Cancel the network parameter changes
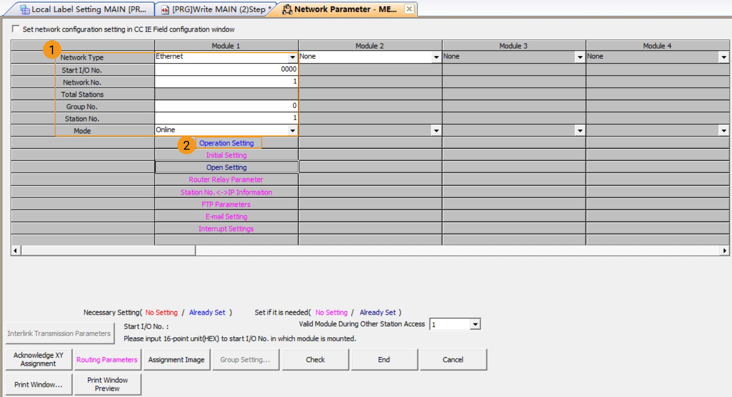This screenshot has width=732, height=397. [452, 359]
